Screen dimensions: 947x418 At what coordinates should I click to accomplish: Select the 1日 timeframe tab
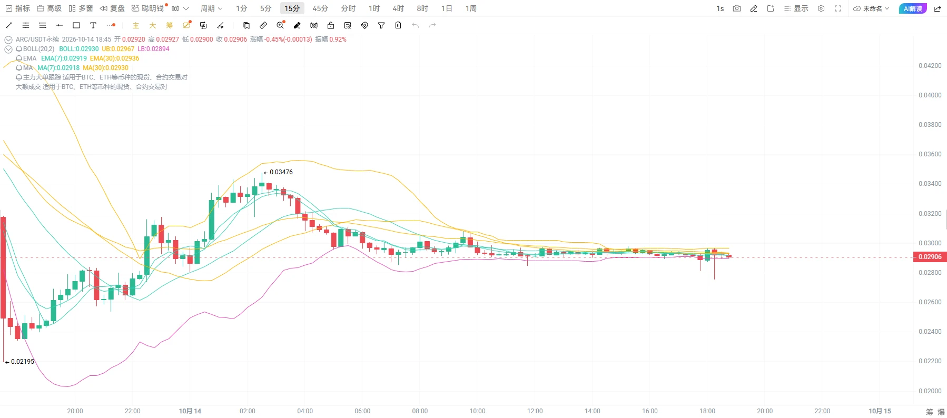point(447,8)
